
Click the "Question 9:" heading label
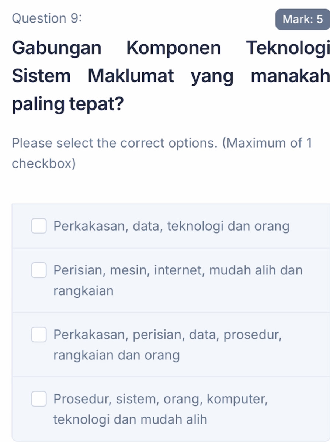[47, 18]
